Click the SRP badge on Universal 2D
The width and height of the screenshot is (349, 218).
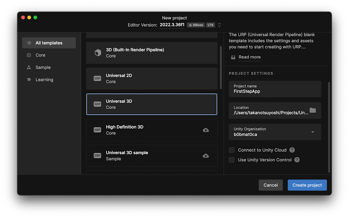97,79
